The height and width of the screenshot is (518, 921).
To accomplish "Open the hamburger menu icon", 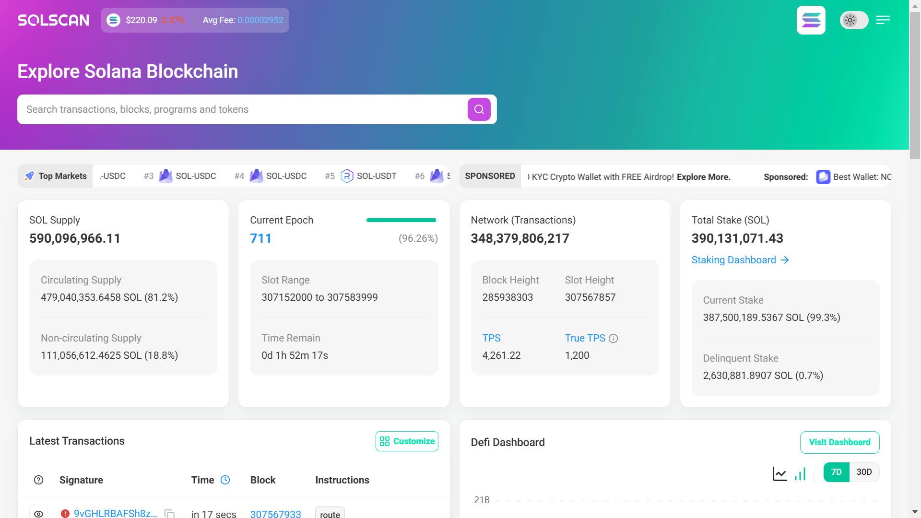I will [x=883, y=20].
